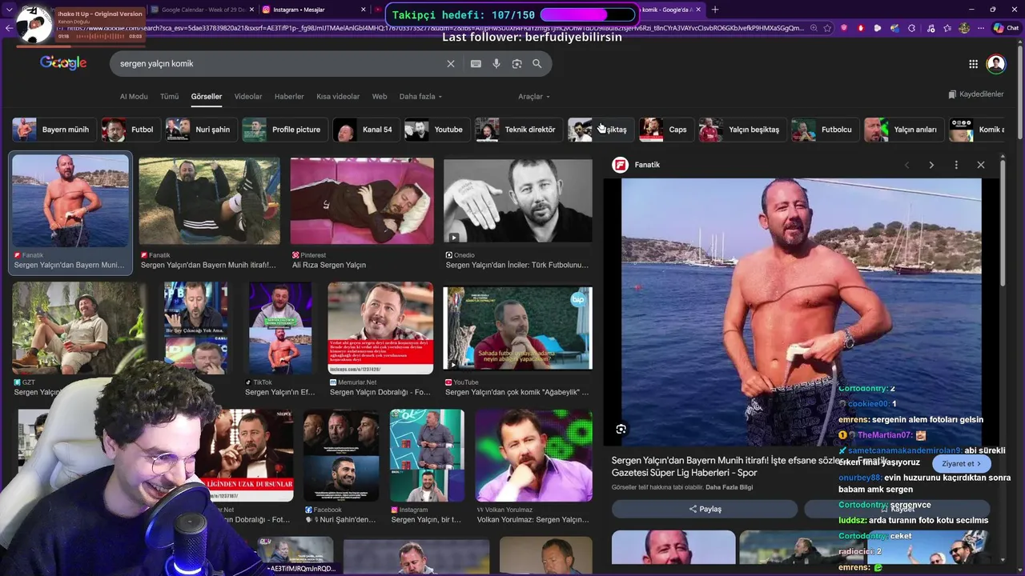Click the large preview image
Screen dimensions: 1025x576
(801, 312)
